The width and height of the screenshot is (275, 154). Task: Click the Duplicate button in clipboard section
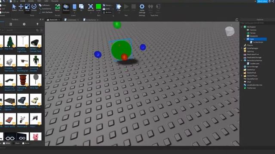[5, 12]
